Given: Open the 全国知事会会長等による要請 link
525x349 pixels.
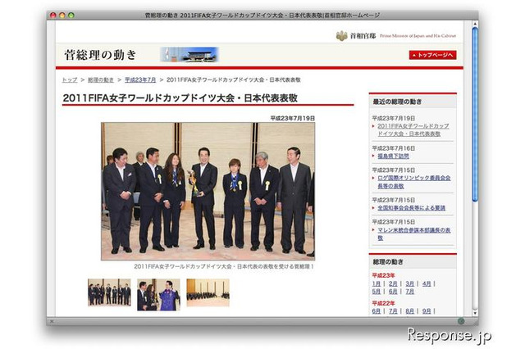Looking at the screenshot, I should point(412,208).
